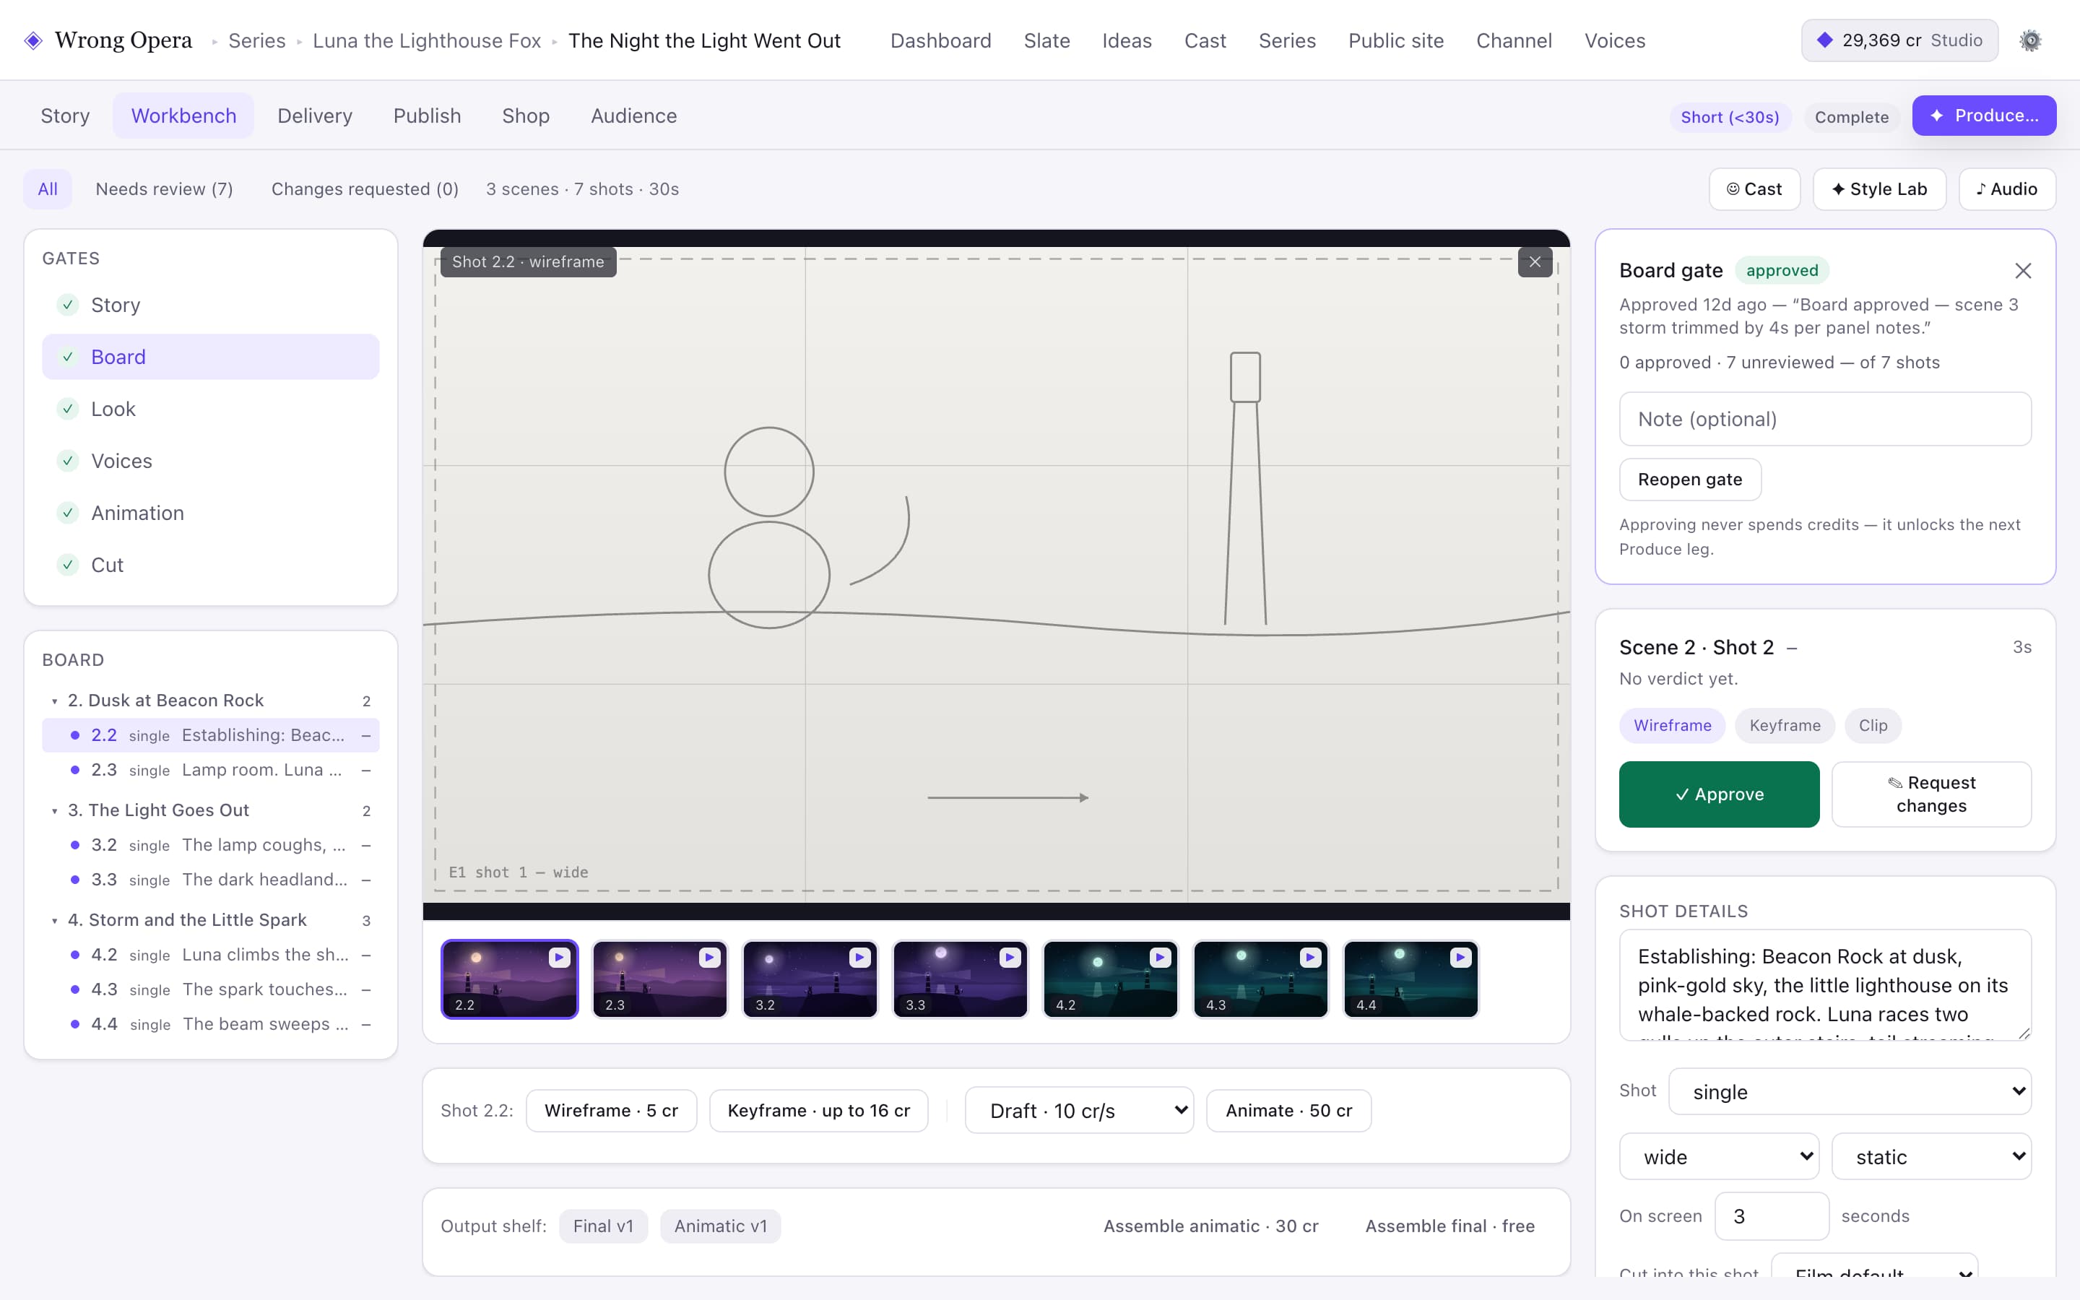Select the Wireframe view pill
Viewport: 2080px width, 1300px height.
(x=1672, y=726)
